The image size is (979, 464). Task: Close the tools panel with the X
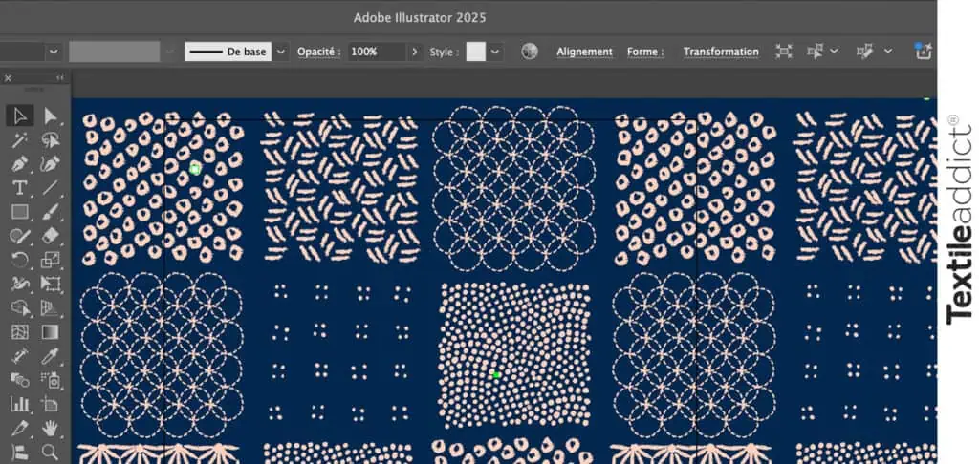click(x=8, y=78)
